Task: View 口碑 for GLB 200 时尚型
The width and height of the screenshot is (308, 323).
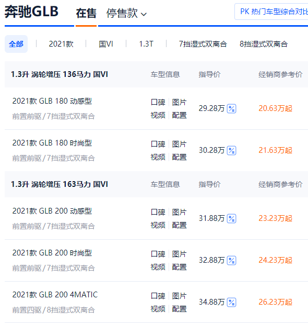Action: [x=158, y=254]
